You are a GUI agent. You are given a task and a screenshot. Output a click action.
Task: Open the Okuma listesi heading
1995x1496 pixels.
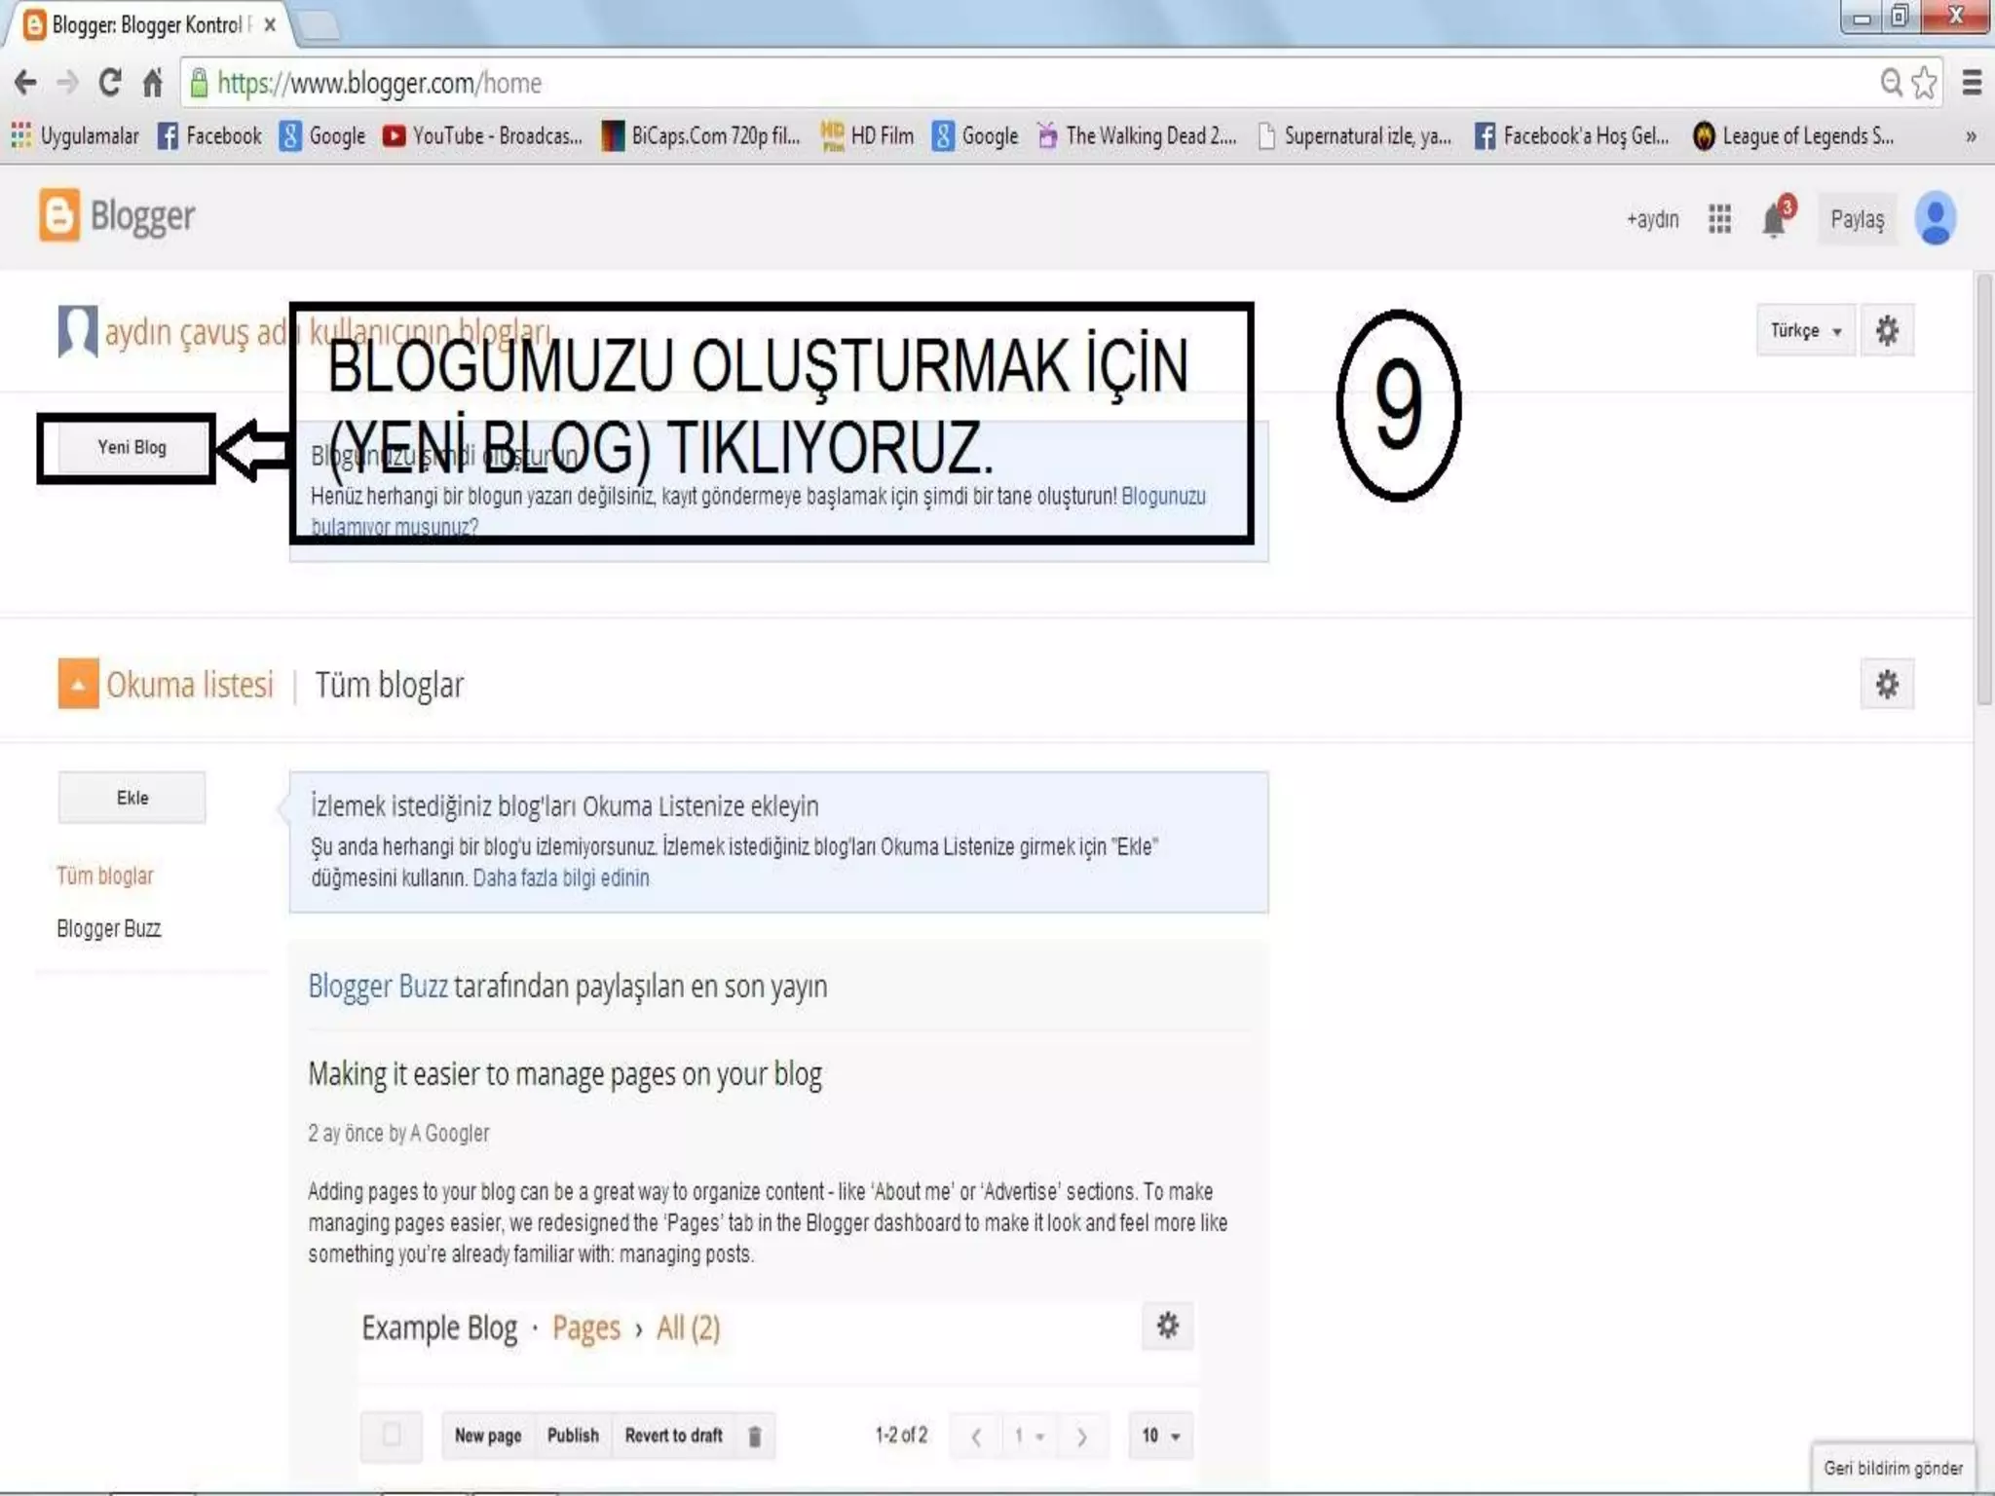point(190,685)
